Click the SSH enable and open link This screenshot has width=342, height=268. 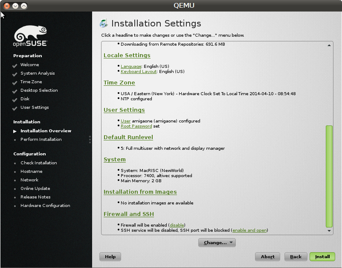click(x=249, y=230)
